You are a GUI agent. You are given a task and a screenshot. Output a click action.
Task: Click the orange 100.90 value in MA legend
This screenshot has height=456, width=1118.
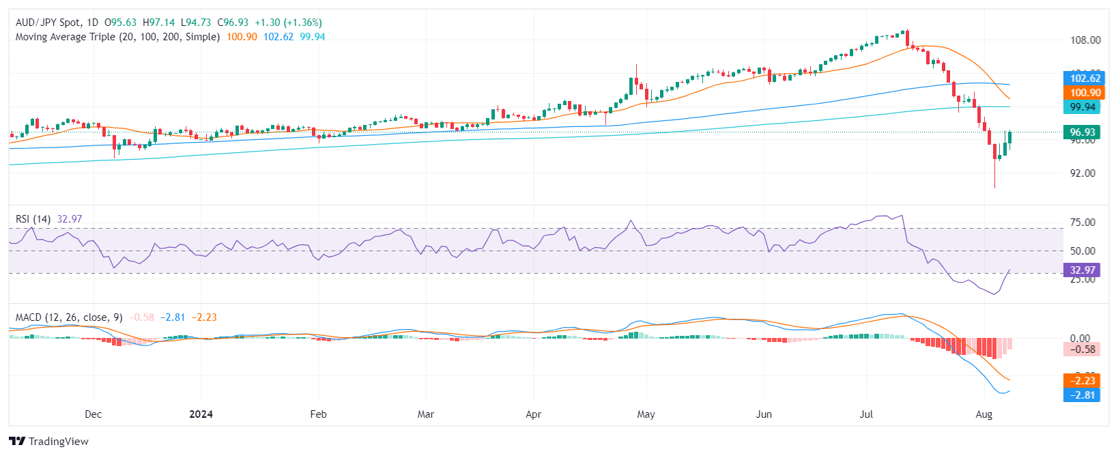click(x=242, y=37)
